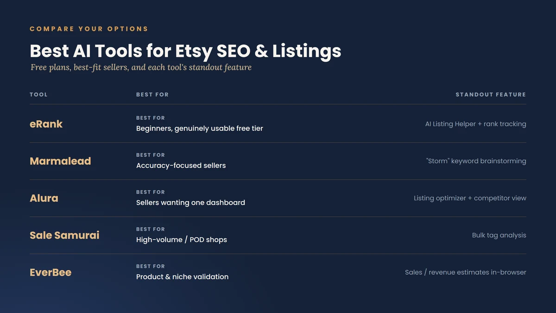The height and width of the screenshot is (313, 556).
Task: Click 'Listing optimizer + competitor view'
Action: point(470,198)
